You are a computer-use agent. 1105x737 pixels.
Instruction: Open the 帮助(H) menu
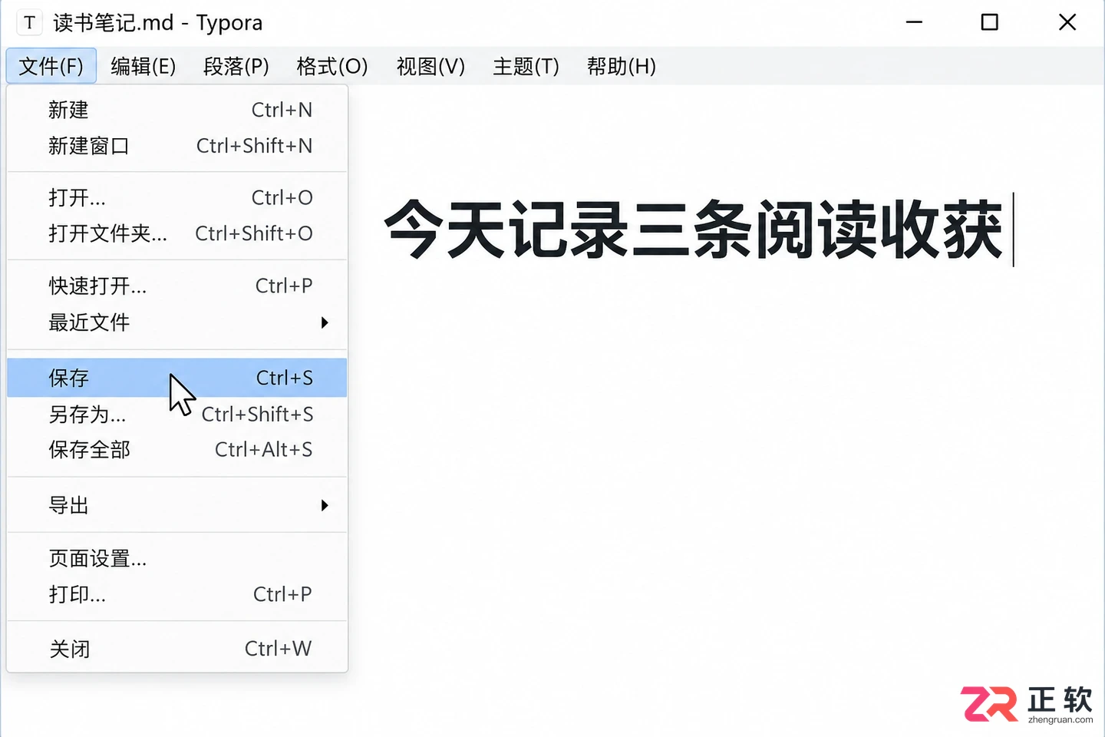pos(622,66)
